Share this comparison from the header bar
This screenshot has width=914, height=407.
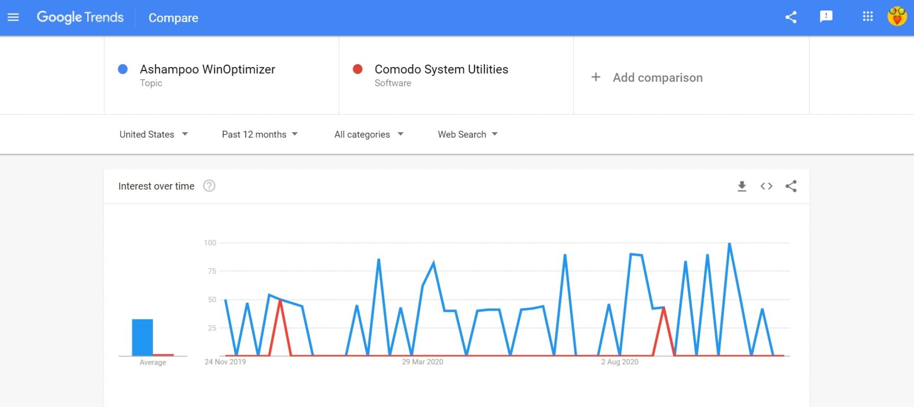click(x=791, y=17)
